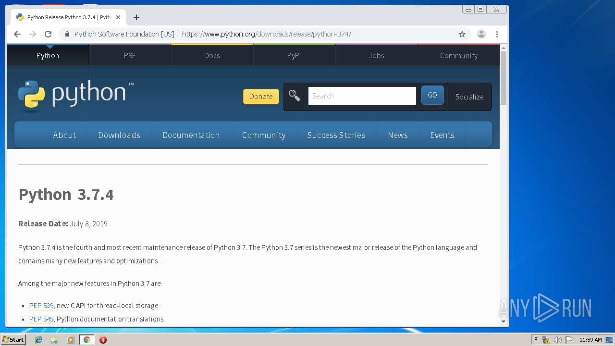Open the Documentation navigation menu
This screenshot has width=615, height=346.
coord(191,135)
